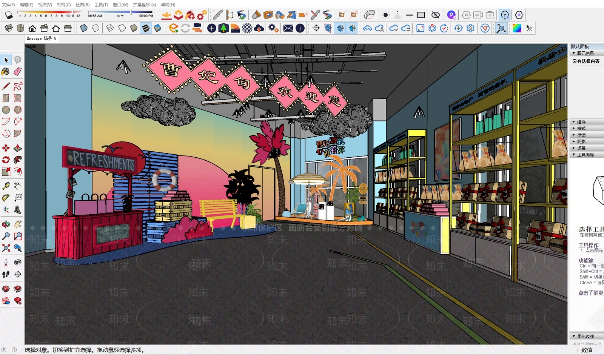
Task: Collapse the 图元信息 panel
Action: point(586,53)
